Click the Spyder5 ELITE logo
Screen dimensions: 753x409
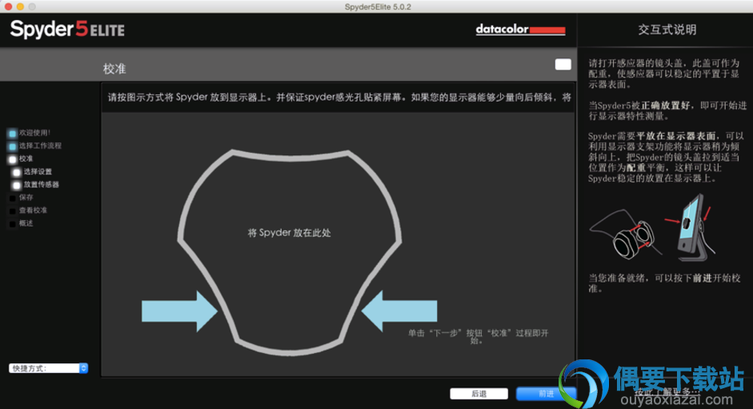(x=67, y=30)
